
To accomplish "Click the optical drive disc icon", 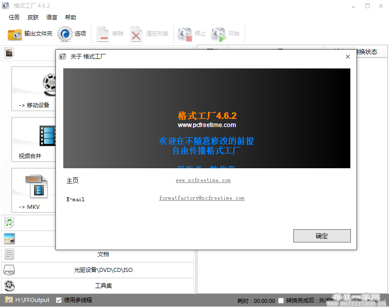I will (9, 270).
